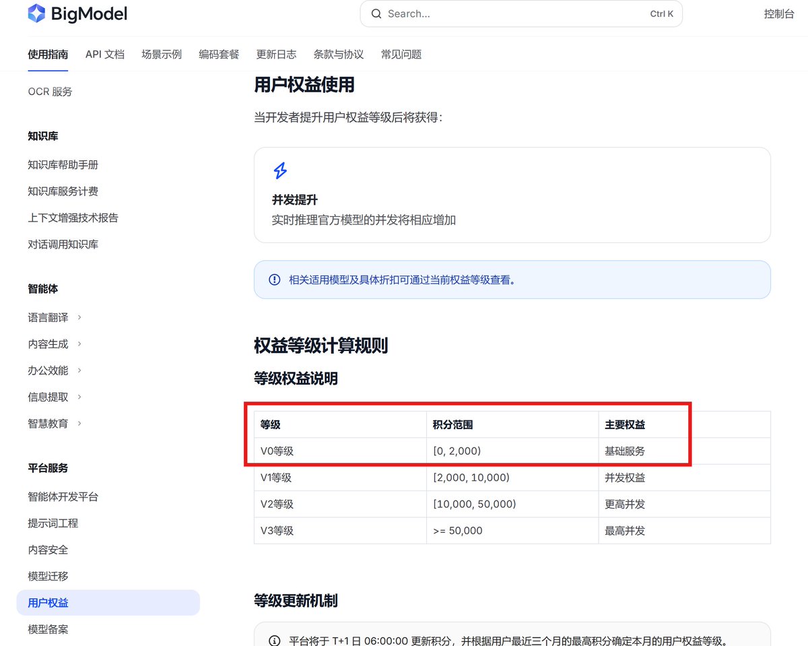Switch to the 更新日志 tab
Image resolution: width=808 pixels, height=646 pixels.
coord(276,55)
